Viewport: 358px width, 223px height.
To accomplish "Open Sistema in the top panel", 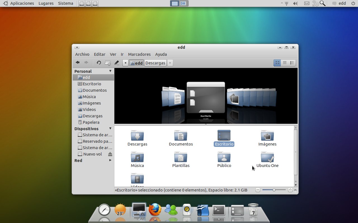I will (x=66, y=3).
